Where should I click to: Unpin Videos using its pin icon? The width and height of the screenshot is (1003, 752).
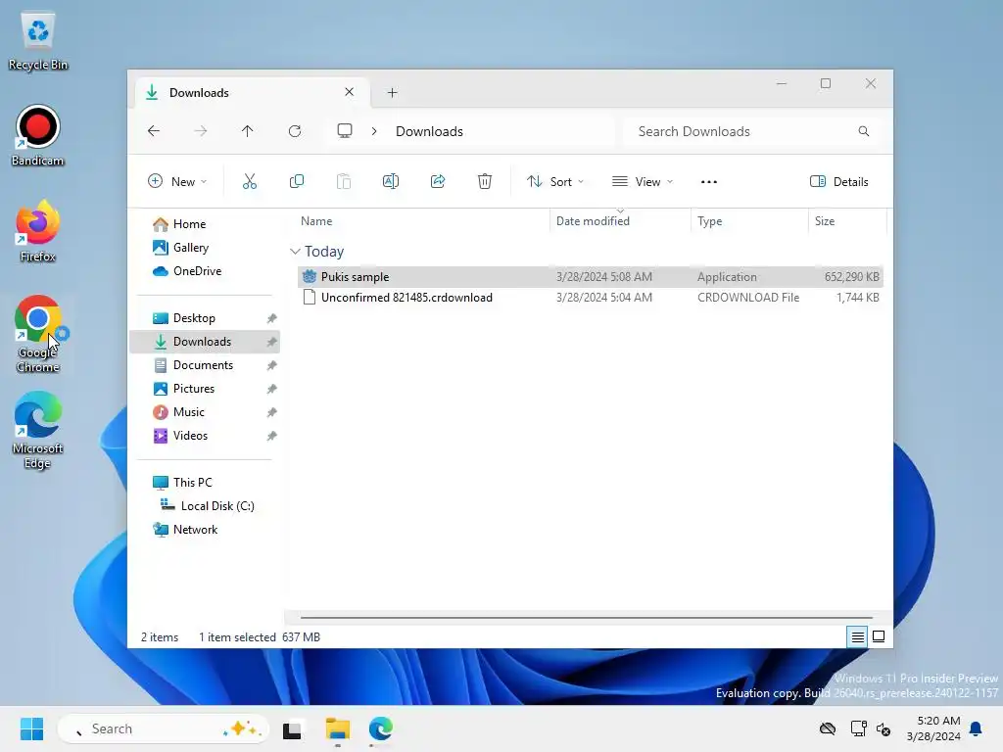[x=272, y=436]
